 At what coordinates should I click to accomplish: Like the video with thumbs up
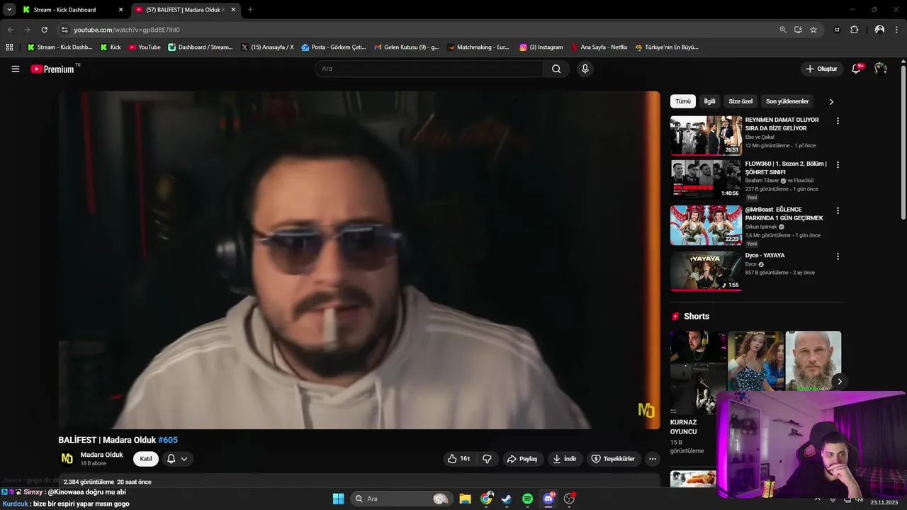[458, 459]
